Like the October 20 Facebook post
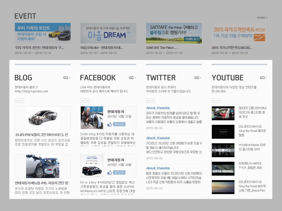282x211 pixels. point(116,172)
